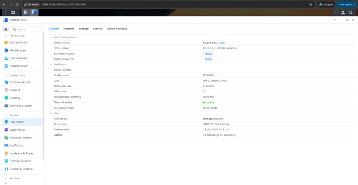Open Shared Folder settings
Viewport: 358px width, 185px height.
point(18,43)
